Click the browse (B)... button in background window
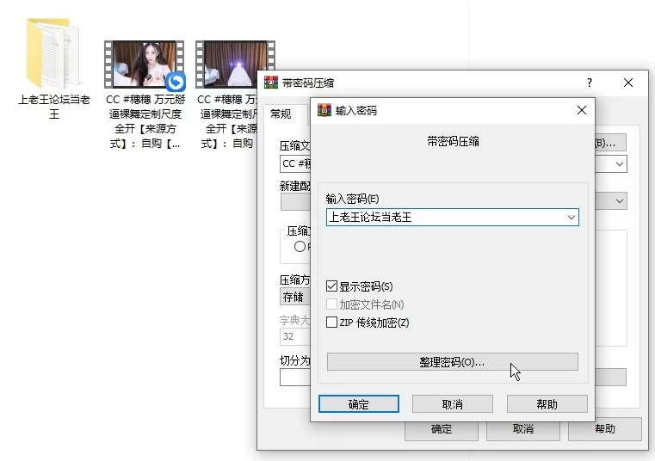 click(610, 143)
